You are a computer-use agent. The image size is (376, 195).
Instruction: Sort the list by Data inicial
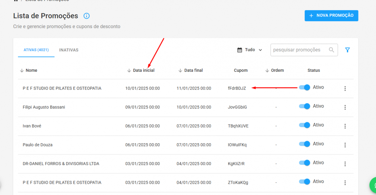[x=143, y=70]
